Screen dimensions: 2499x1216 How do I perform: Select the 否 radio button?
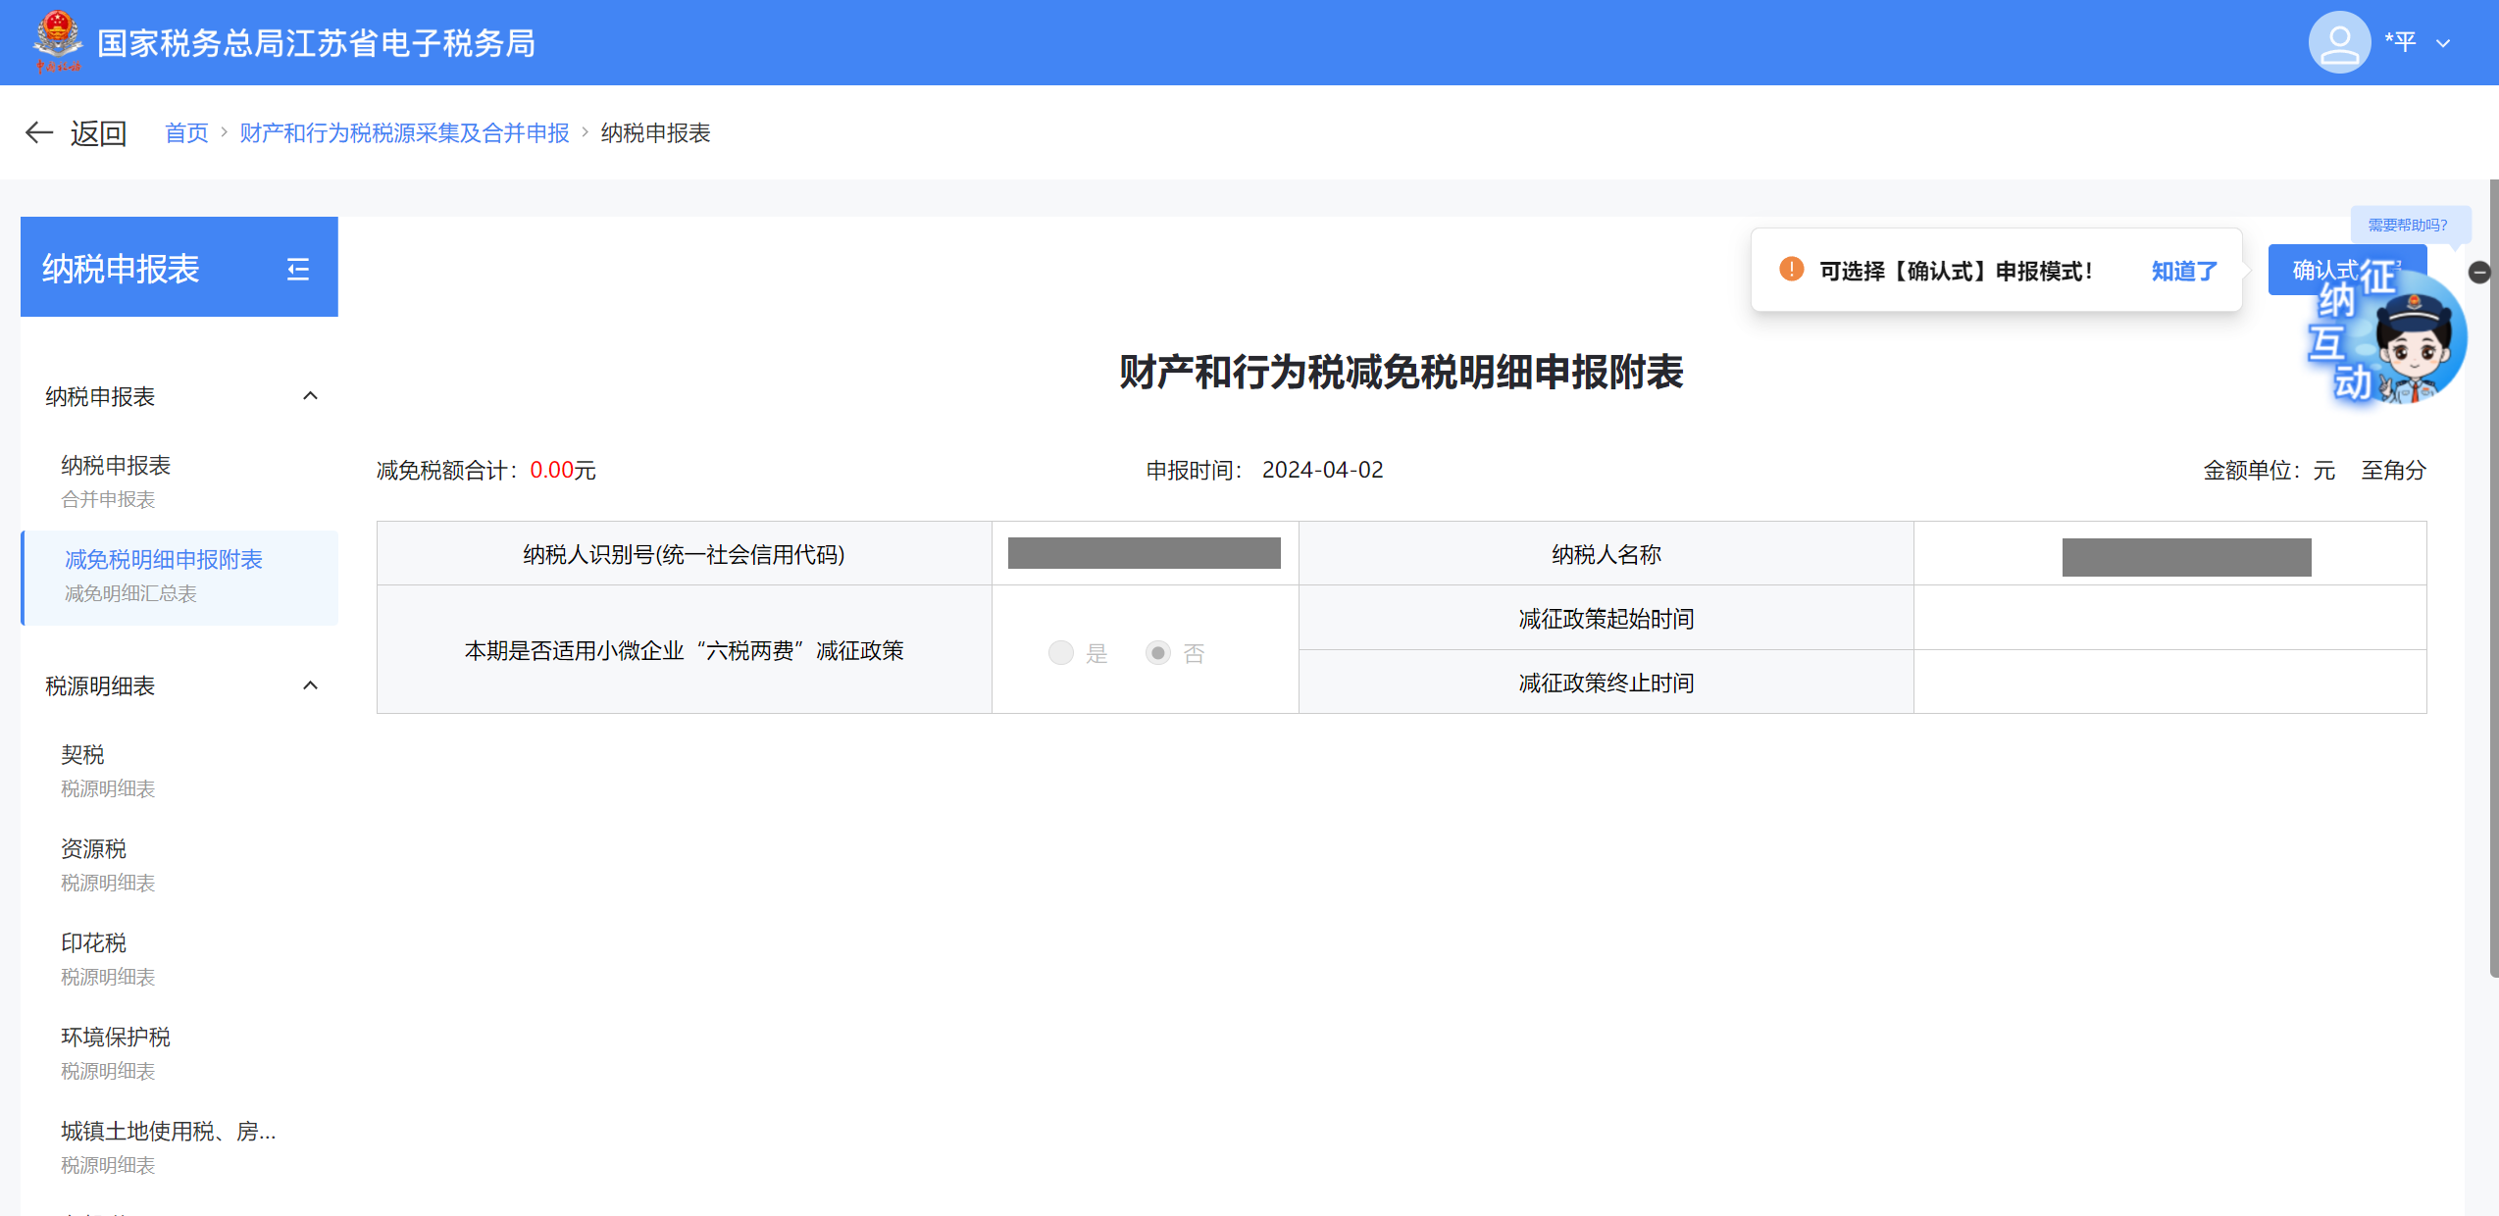pos(1158,653)
